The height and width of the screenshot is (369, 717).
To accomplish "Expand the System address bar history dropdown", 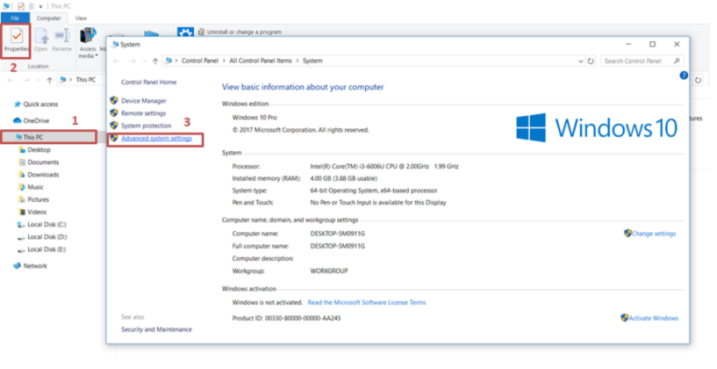I will [x=580, y=61].
